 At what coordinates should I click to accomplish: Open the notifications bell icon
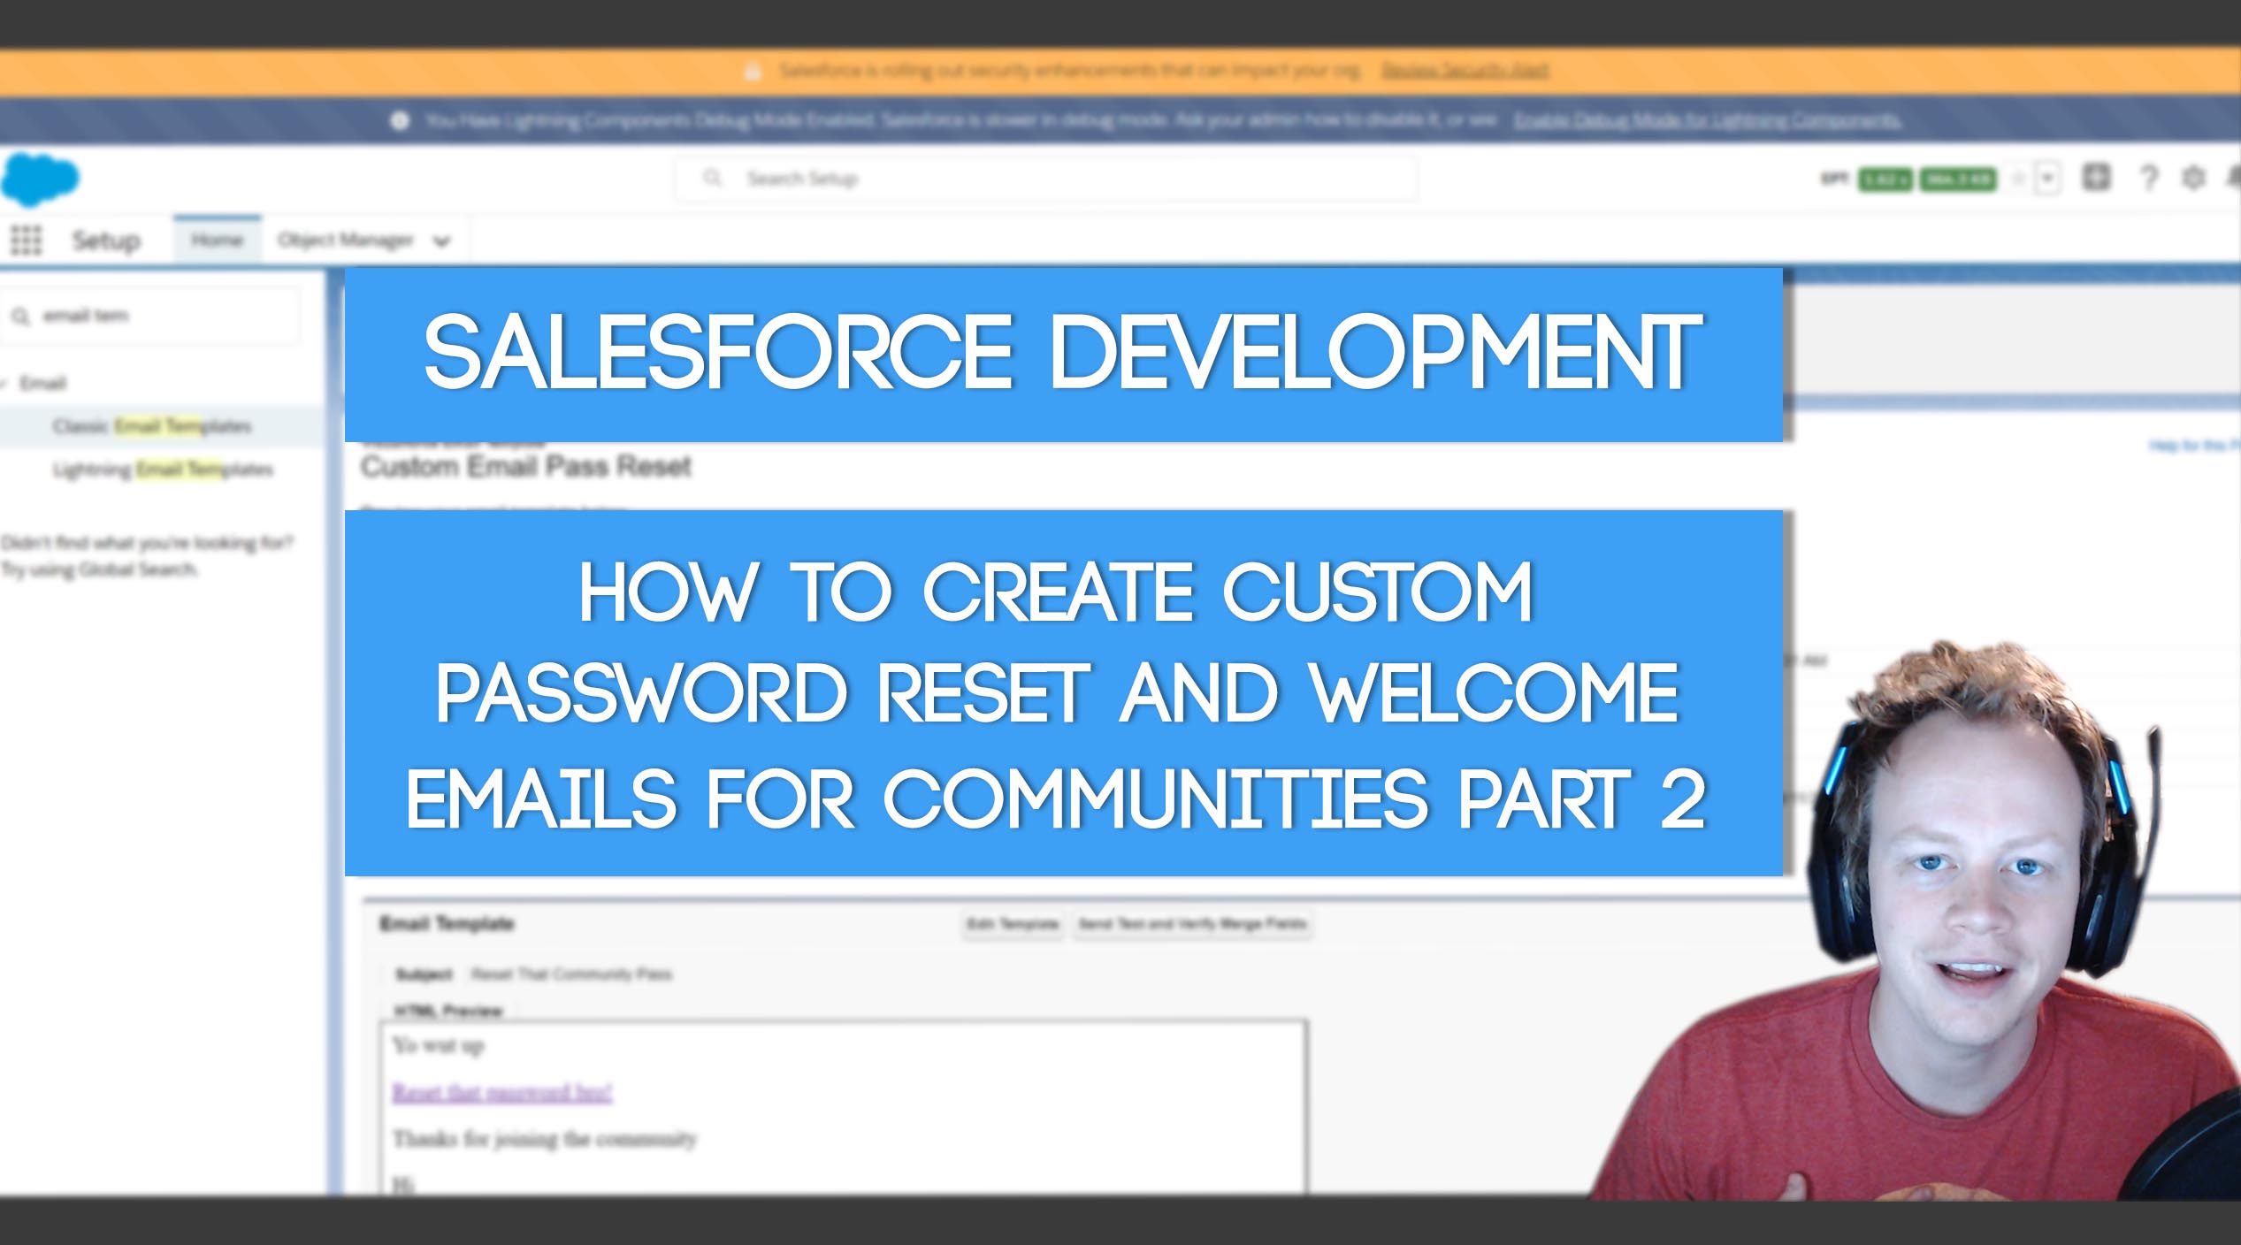click(x=2233, y=178)
